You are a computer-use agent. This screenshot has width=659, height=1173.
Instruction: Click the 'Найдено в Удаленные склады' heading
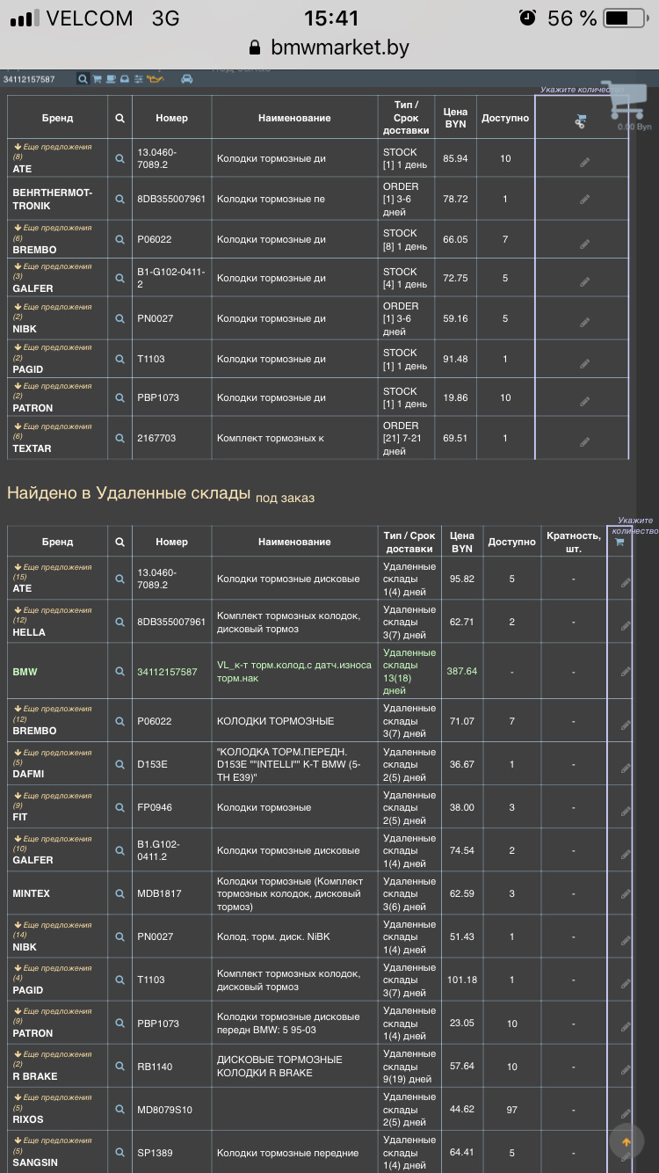[128, 492]
